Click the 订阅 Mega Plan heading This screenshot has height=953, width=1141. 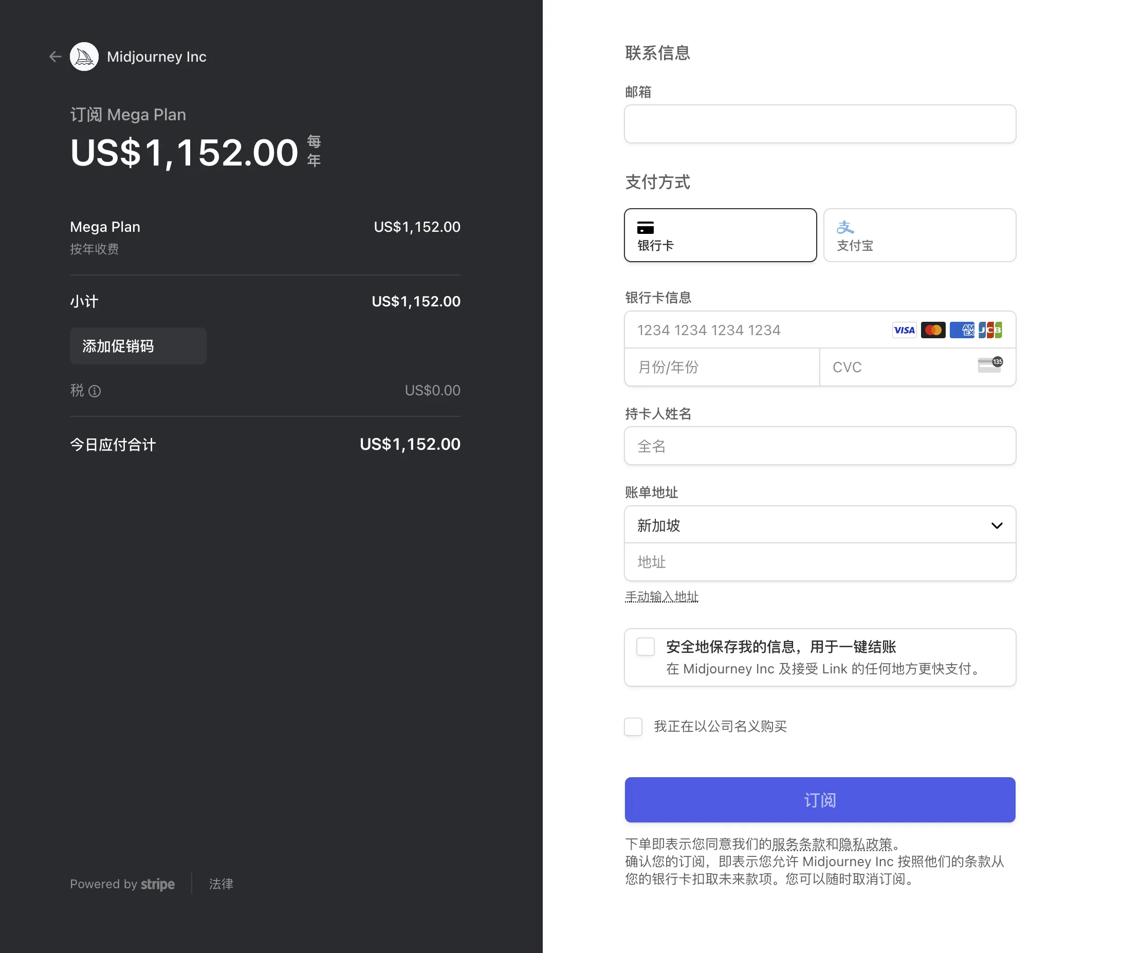tap(128, 115)
